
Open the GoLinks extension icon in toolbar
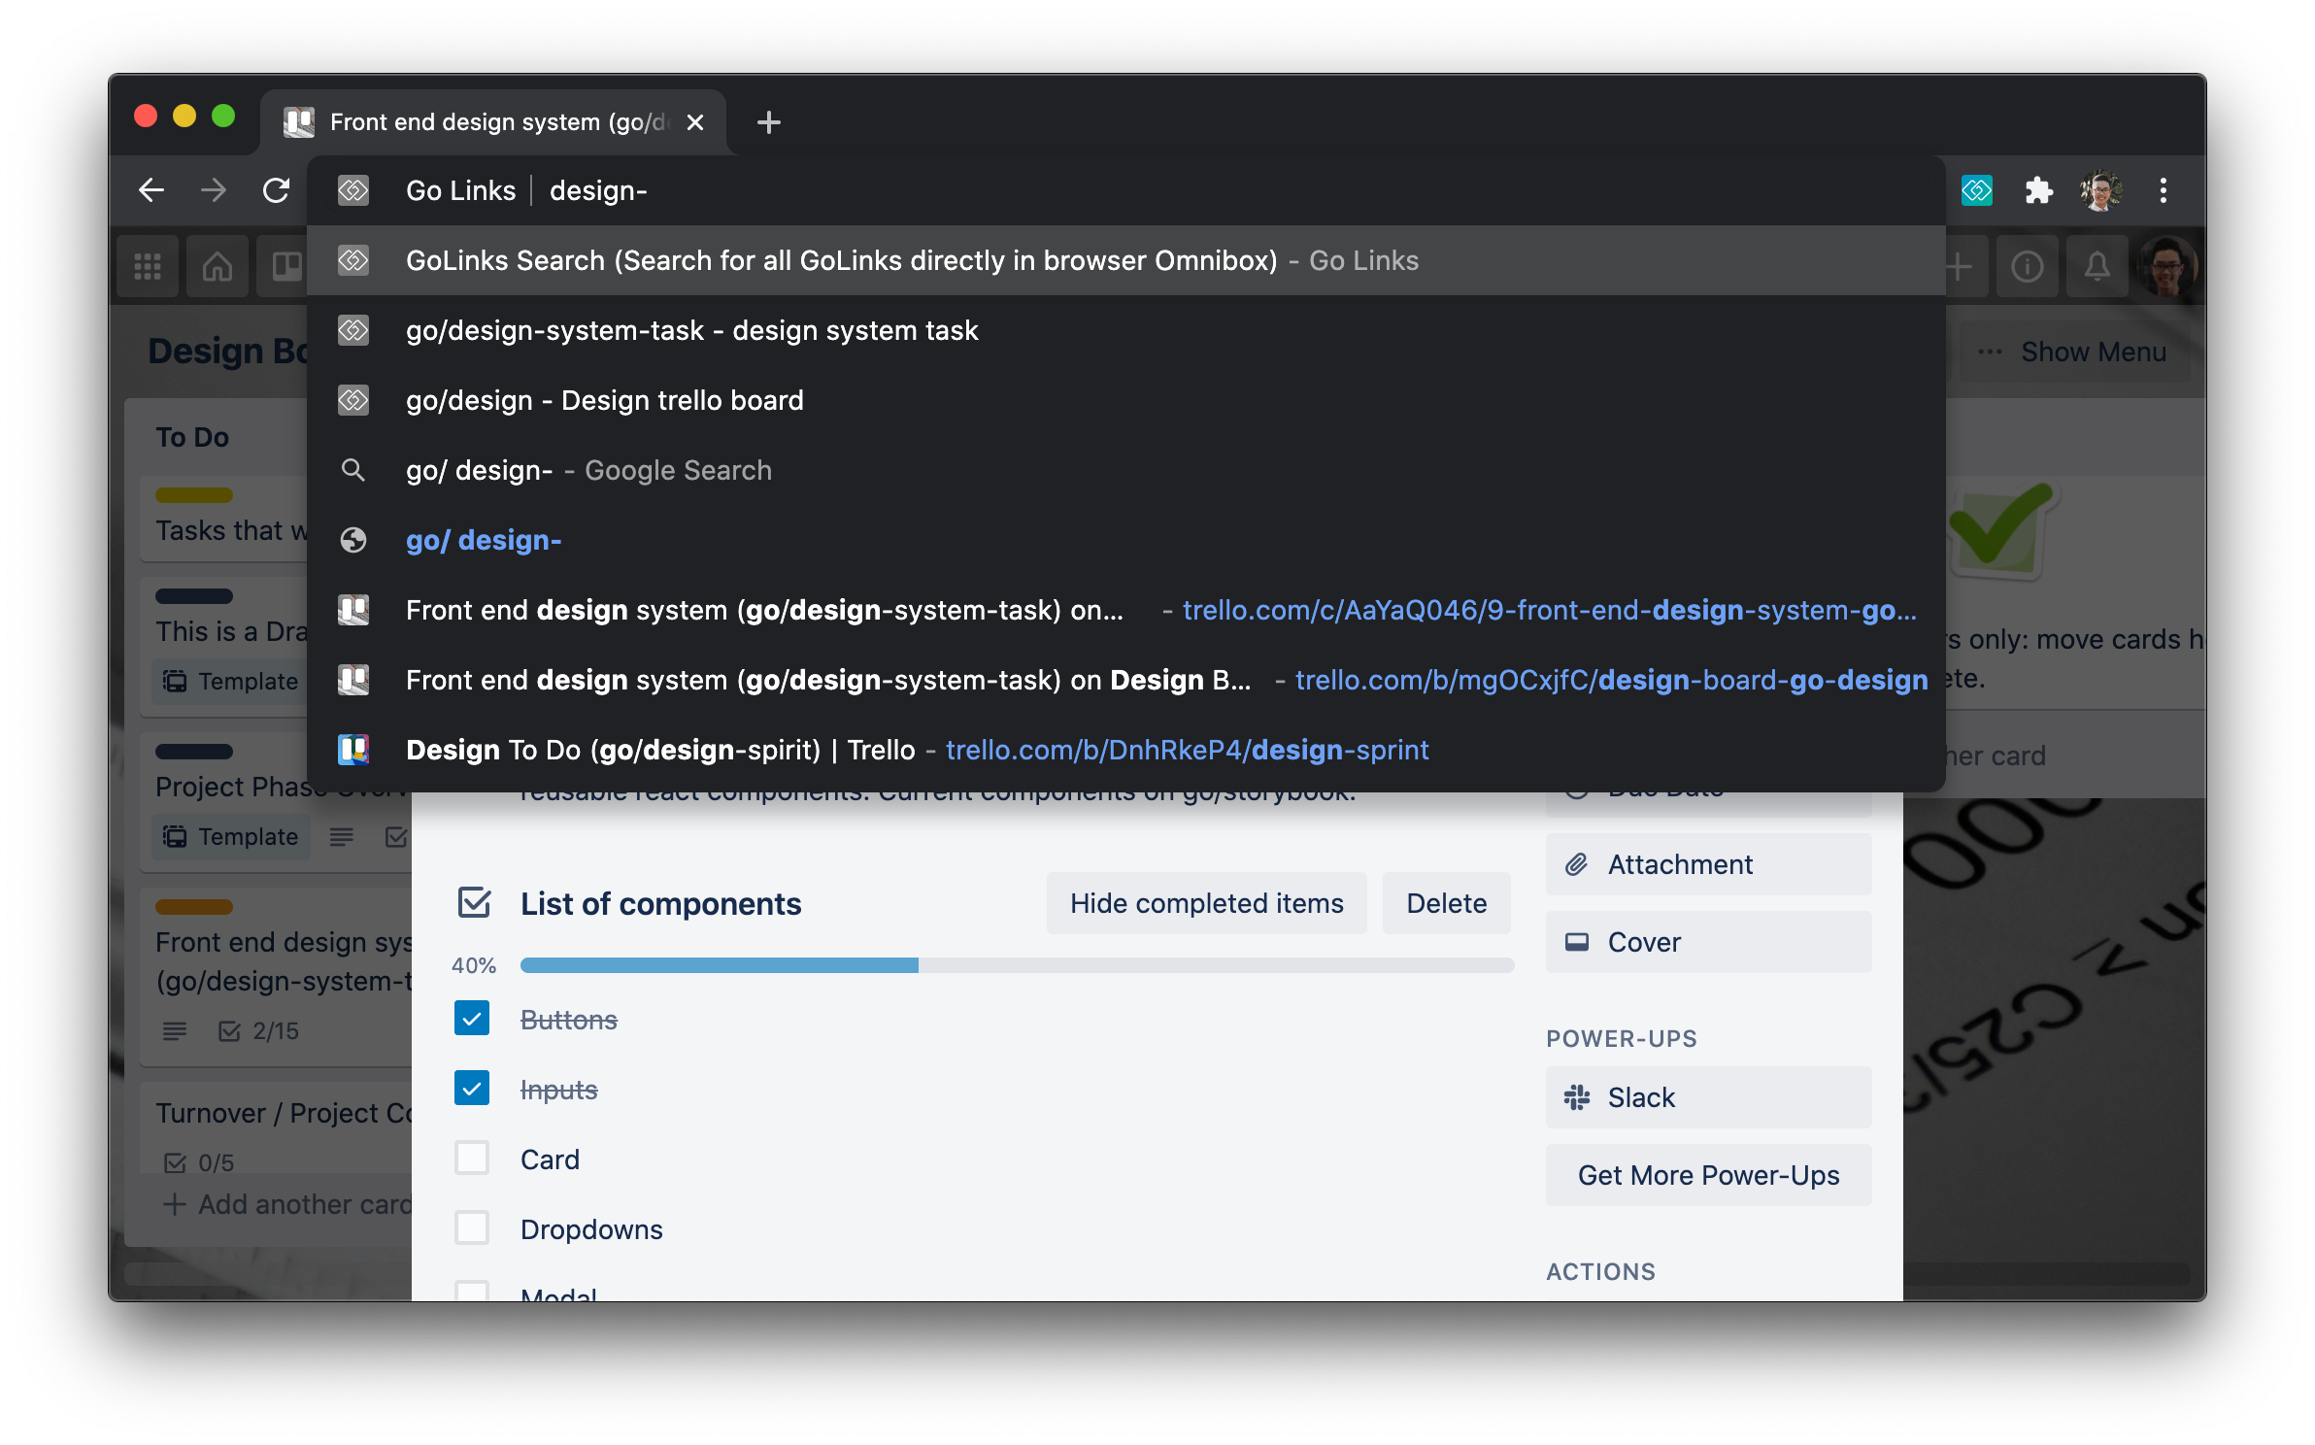(1977, 190)
